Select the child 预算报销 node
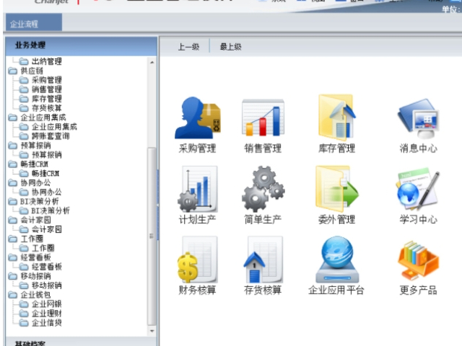Screen dimensions: 462x346 pyautogui.click(x=46, y=155)
